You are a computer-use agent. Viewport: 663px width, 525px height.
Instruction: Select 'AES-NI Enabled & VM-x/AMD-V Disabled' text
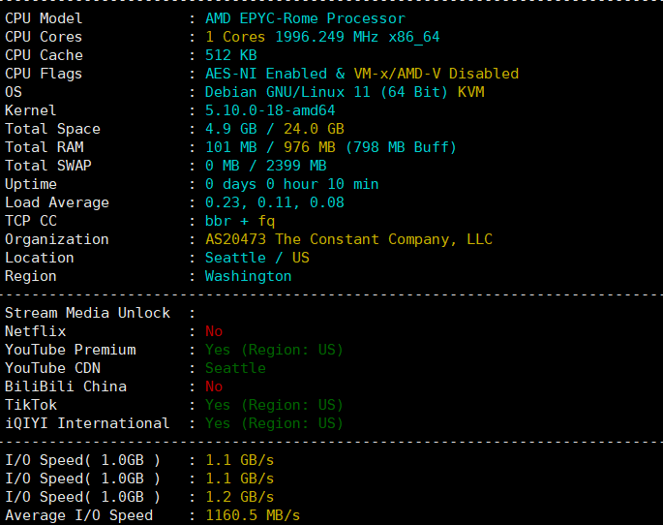coord(362,74)
